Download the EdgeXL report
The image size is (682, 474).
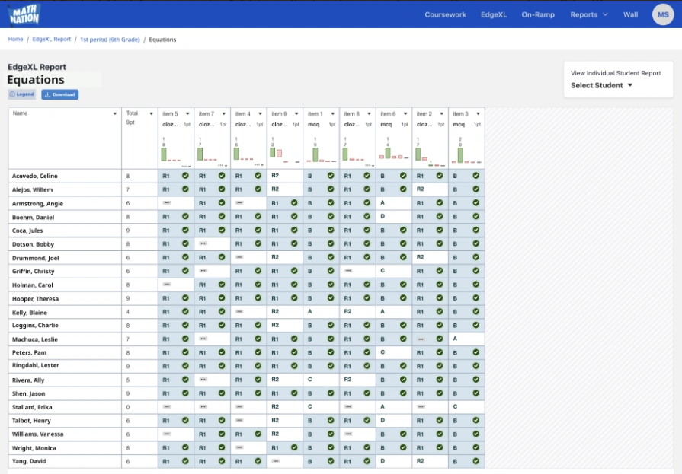point(60,94)
